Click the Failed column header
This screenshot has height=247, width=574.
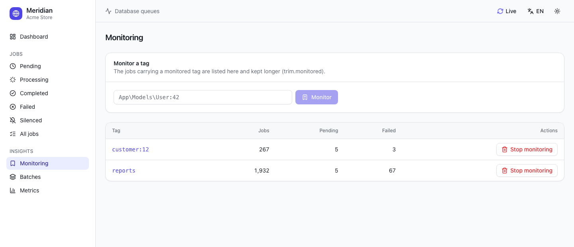tap(389, 131)
